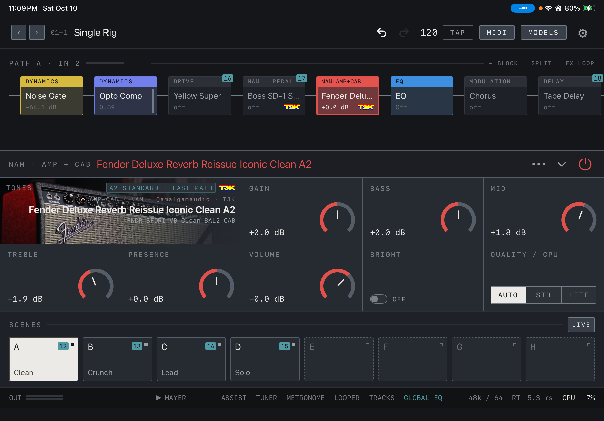Screen dimensions: 604x421
Task: Toggle the Bright switch on
Action: coord(379,299)
